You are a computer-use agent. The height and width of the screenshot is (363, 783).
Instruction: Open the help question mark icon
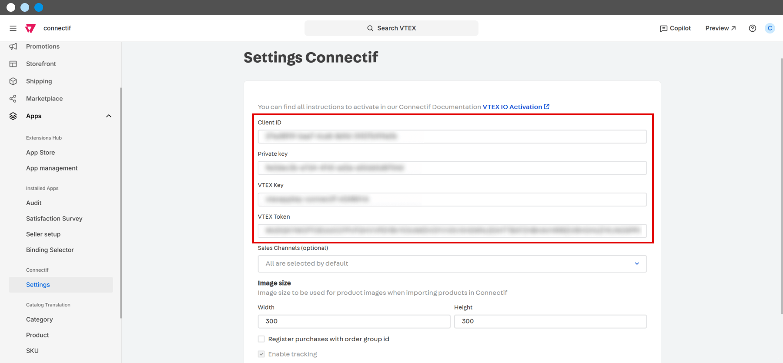[x=753, y=28]
